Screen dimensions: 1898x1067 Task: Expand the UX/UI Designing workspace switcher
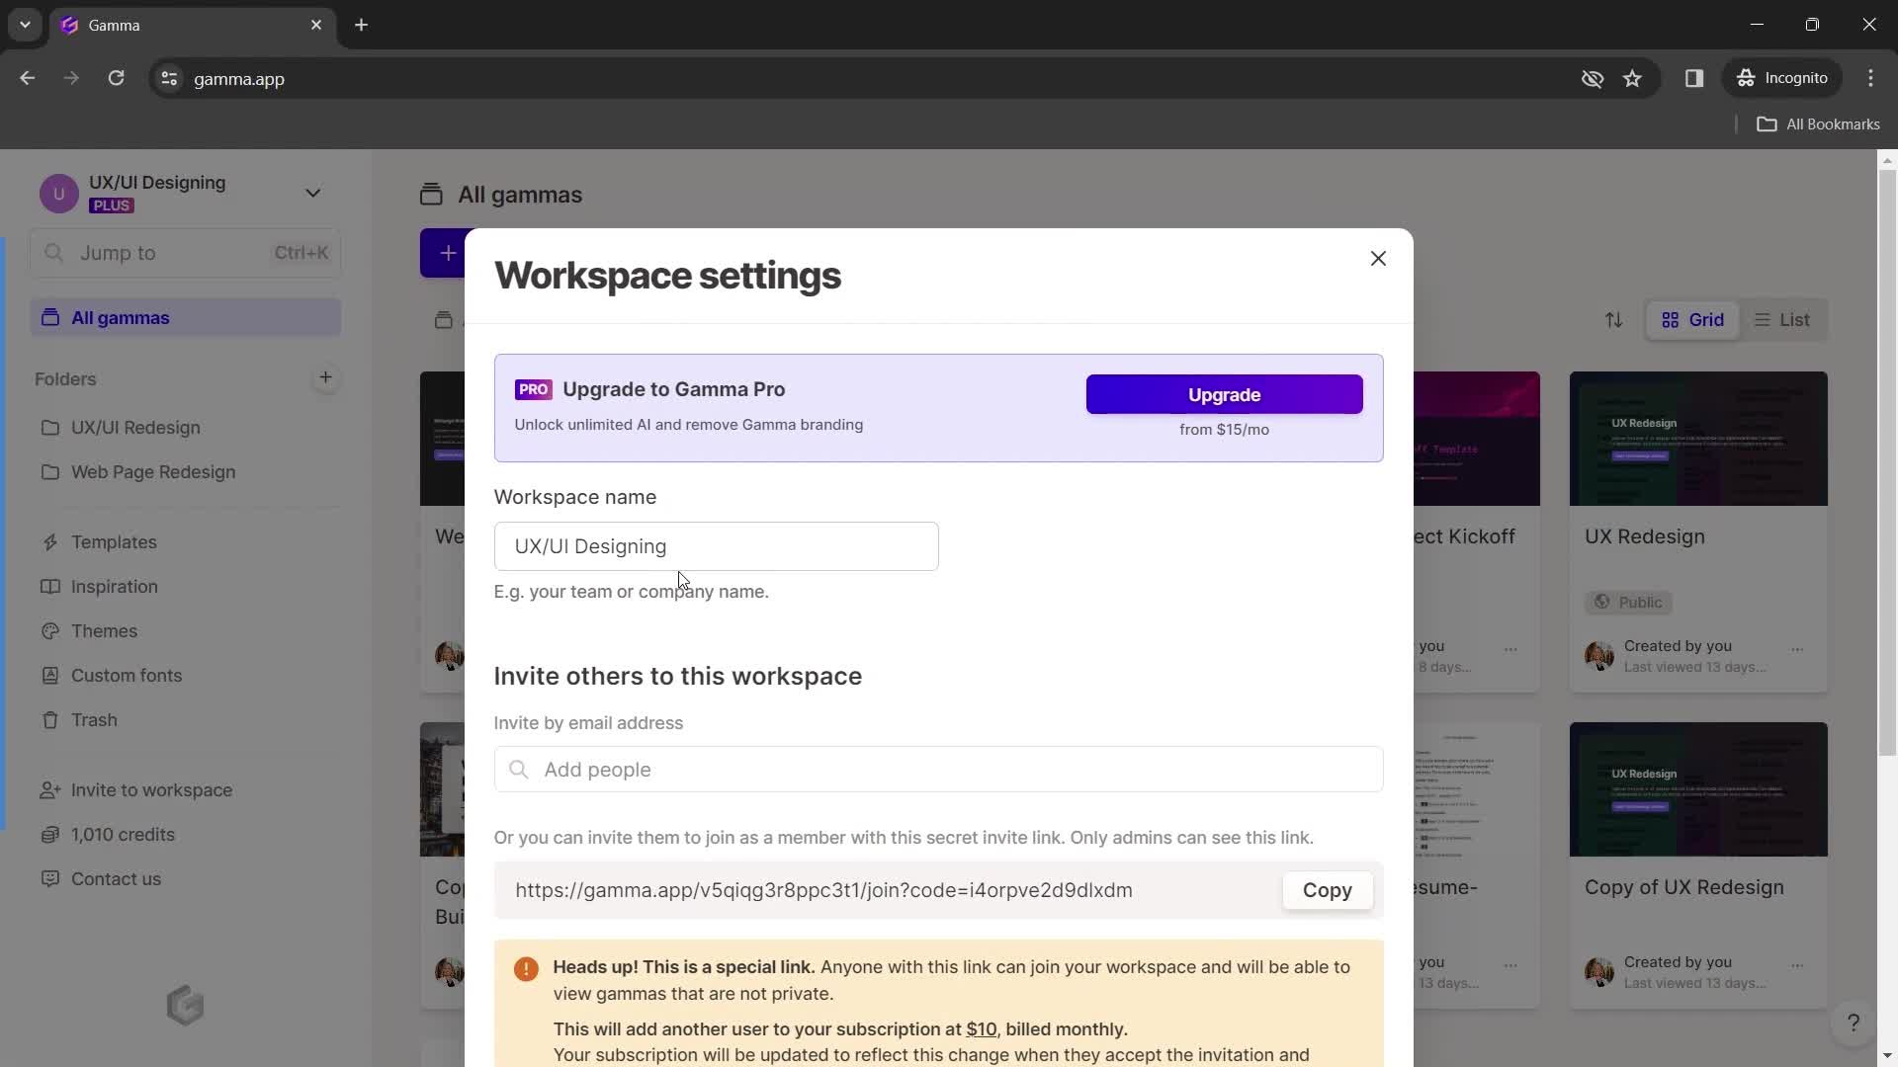coord(312,194)
